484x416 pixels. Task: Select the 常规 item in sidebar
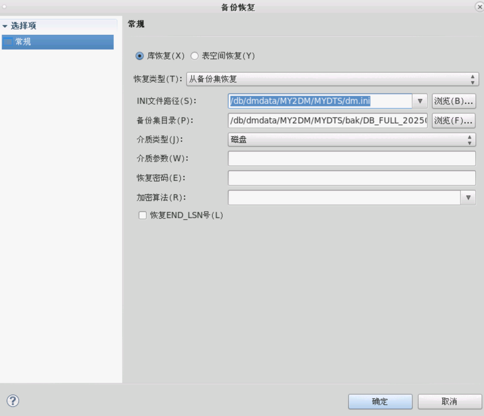pos(58,42)
